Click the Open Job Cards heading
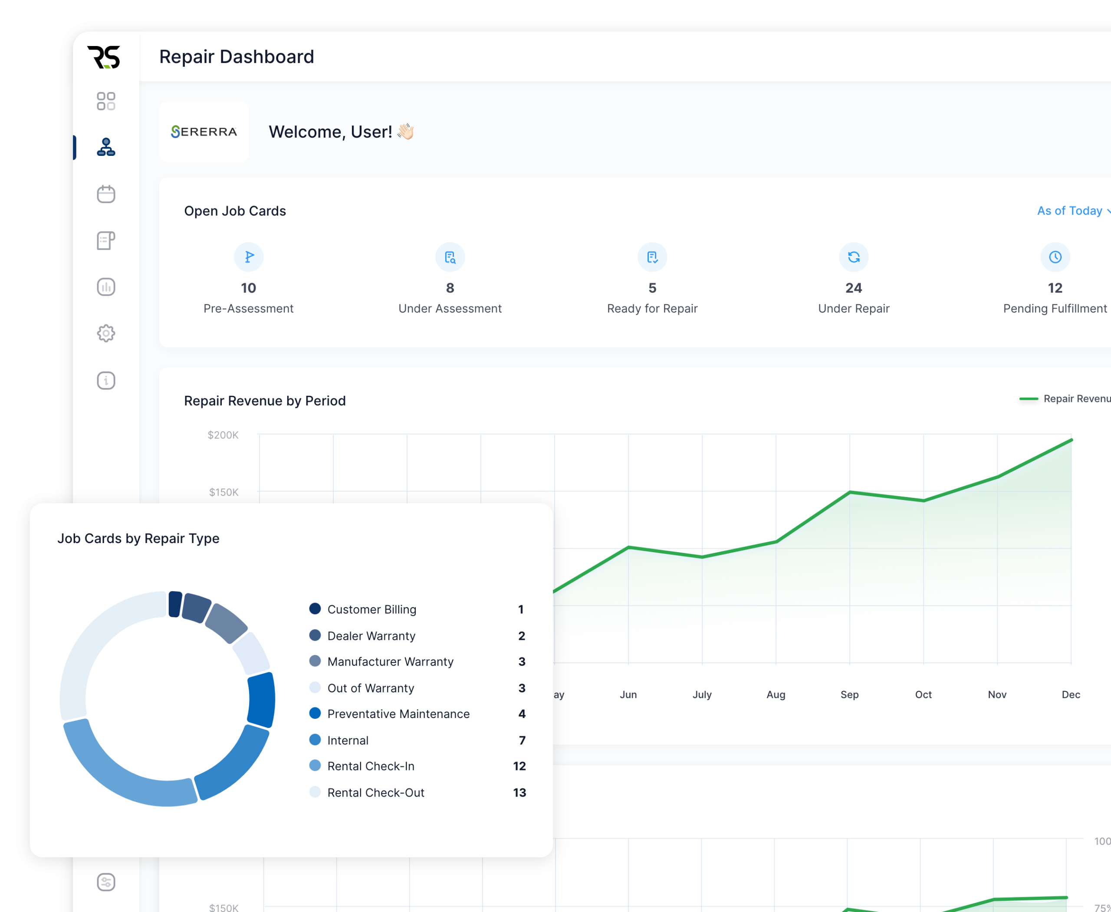 click(235, 211)
